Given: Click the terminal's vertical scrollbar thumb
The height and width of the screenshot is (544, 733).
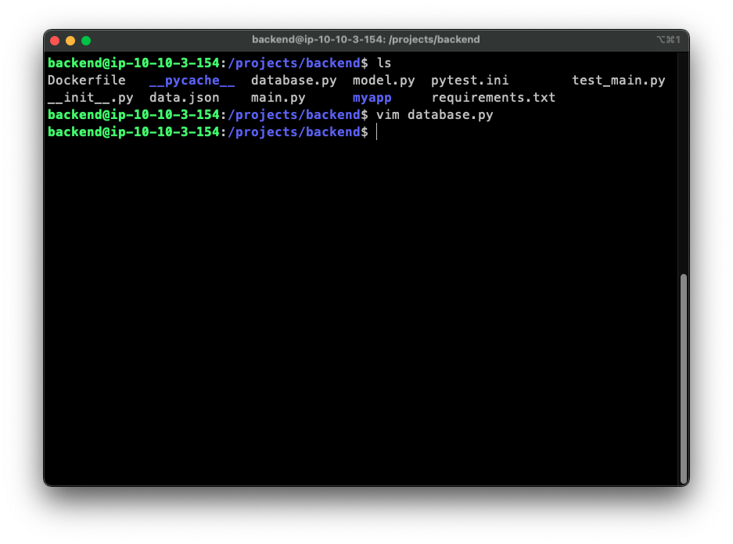Looking at the screenshot, I should point(684,377).
